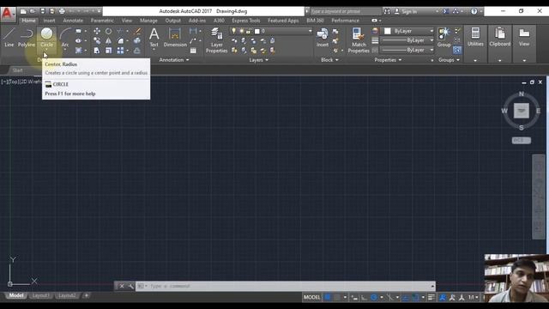Screen dimensions: 549x309
Task: Click the layer color swatch in Layers
Action: (257, 31)
